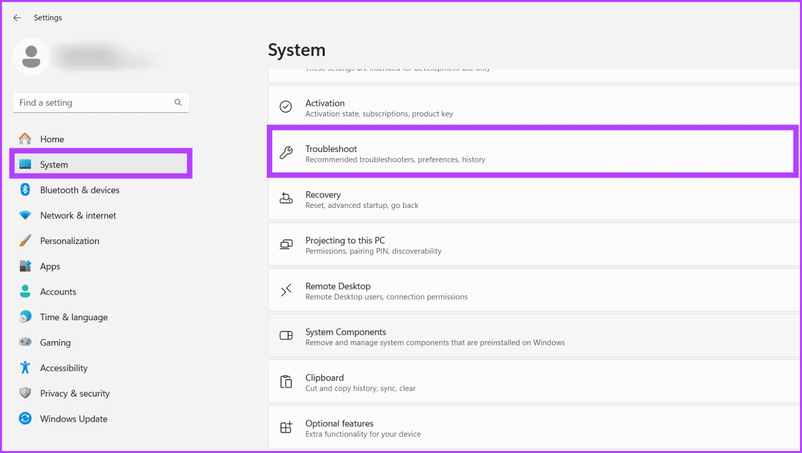The image size is (802, 453).
Task: Open Privacy & security settings
Action: point(75,393)
